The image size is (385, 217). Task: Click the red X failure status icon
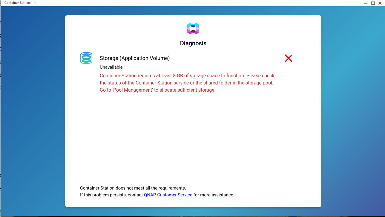click(288, 58)
